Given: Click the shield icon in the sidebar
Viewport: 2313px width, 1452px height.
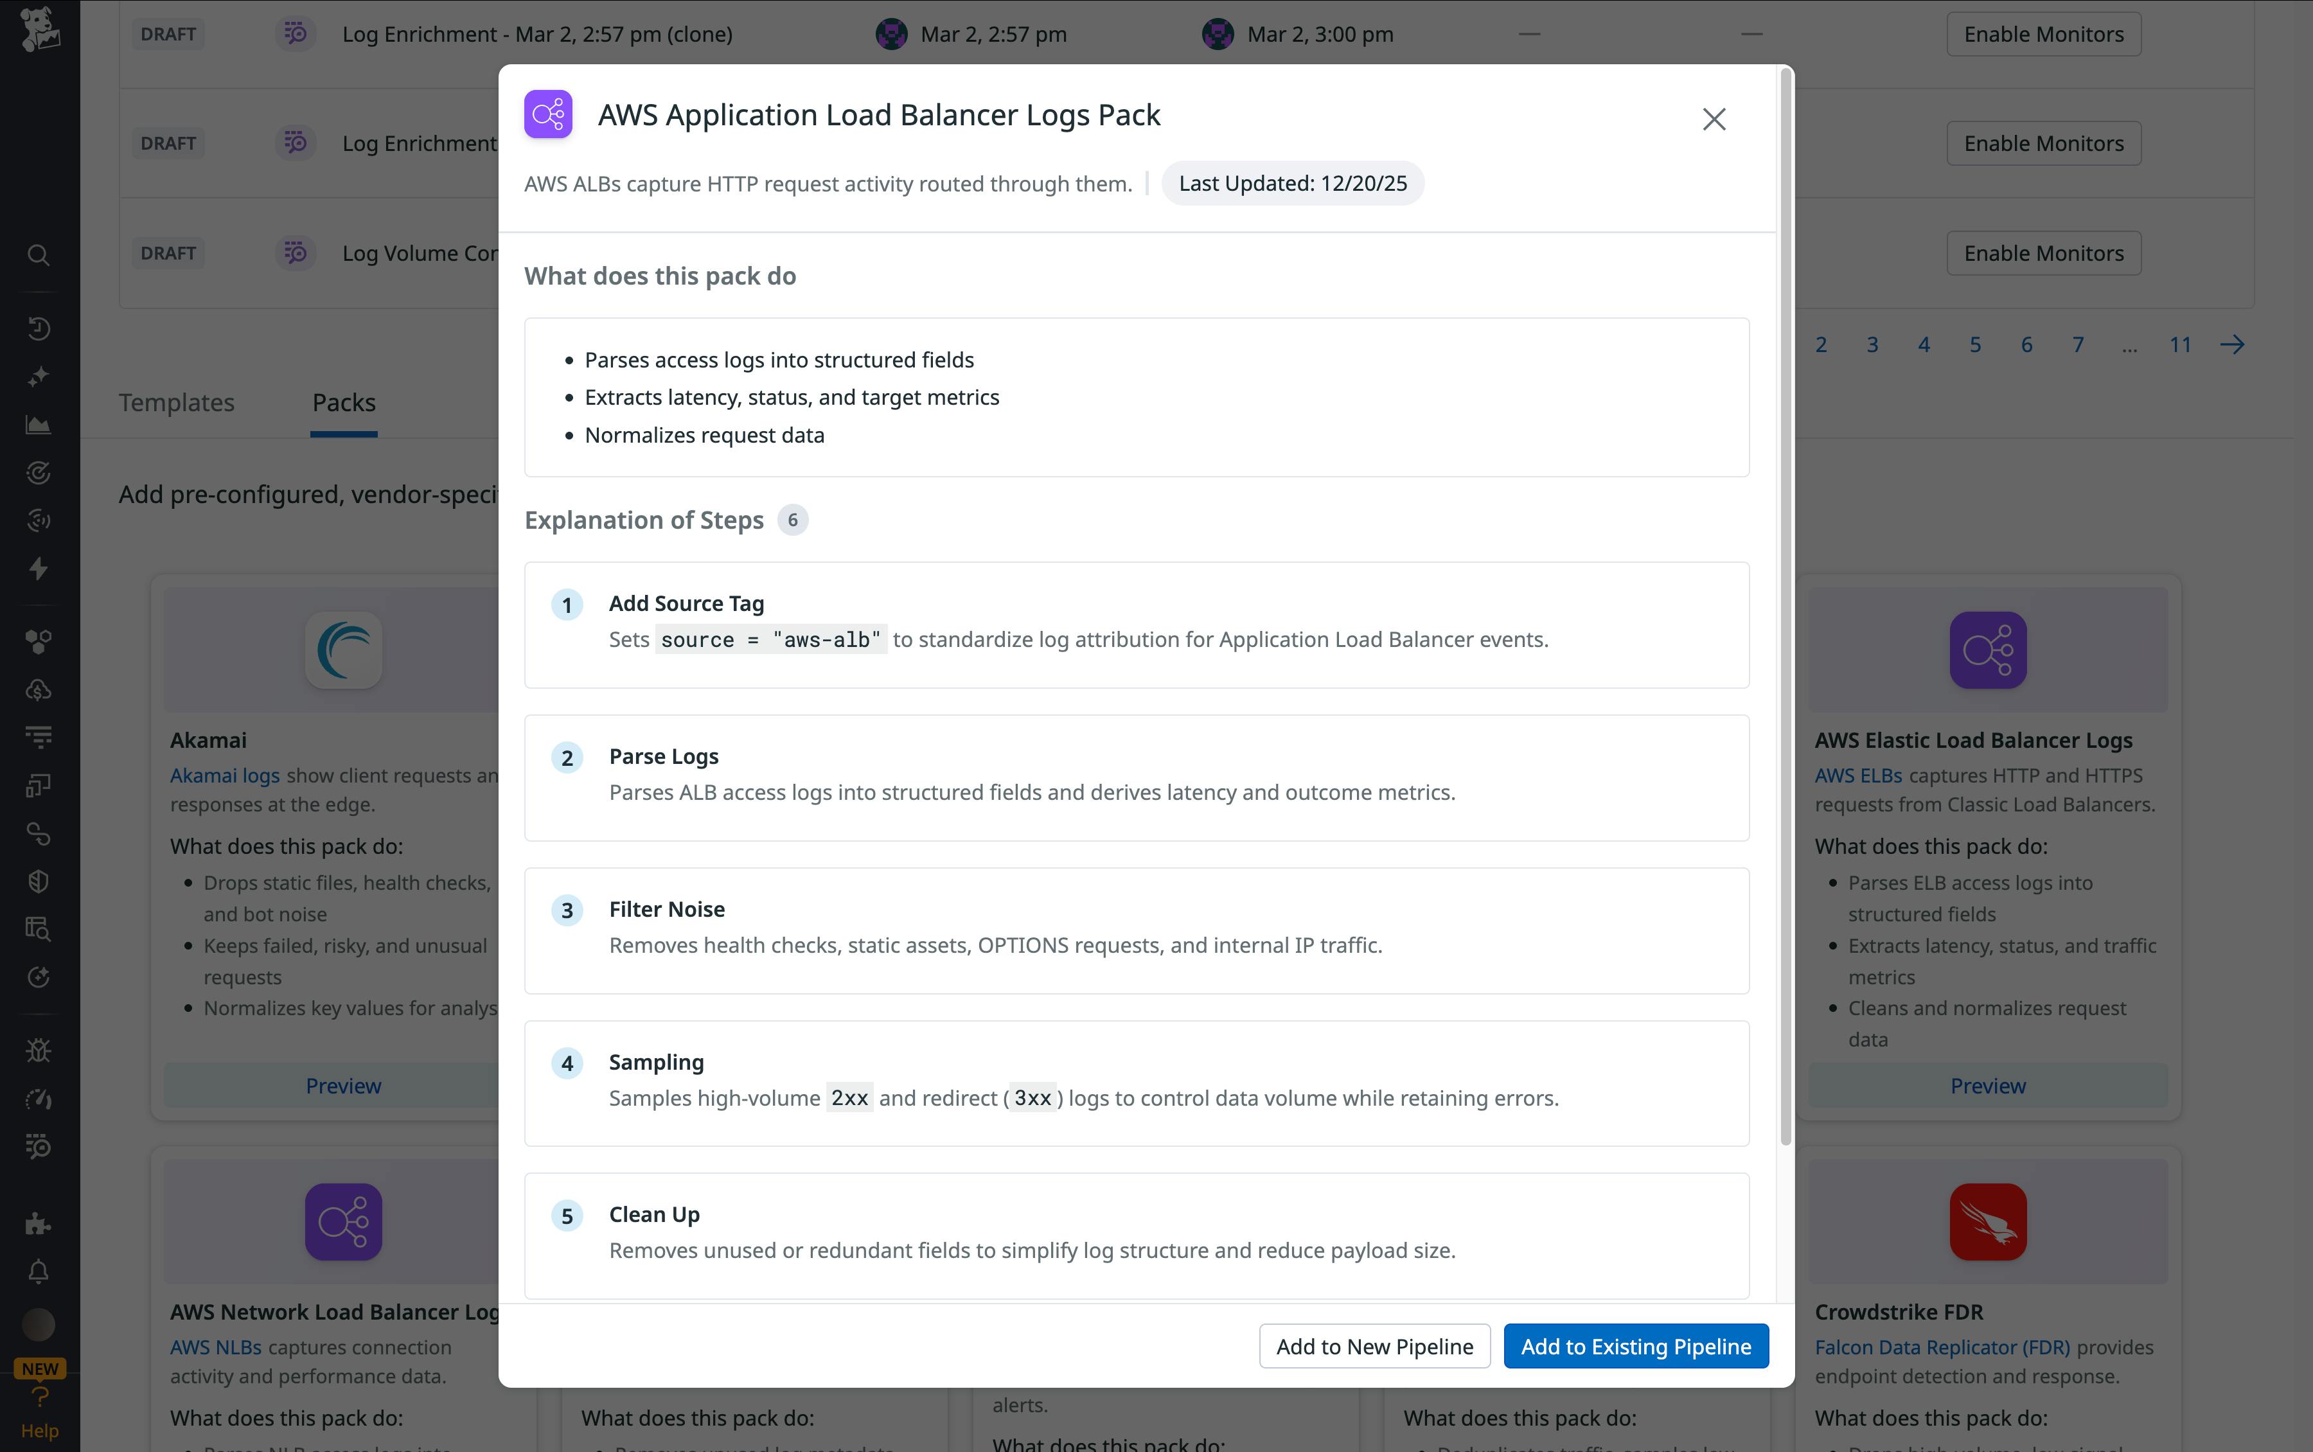Looking at the screenshot, I should click(x=39, y=881).
